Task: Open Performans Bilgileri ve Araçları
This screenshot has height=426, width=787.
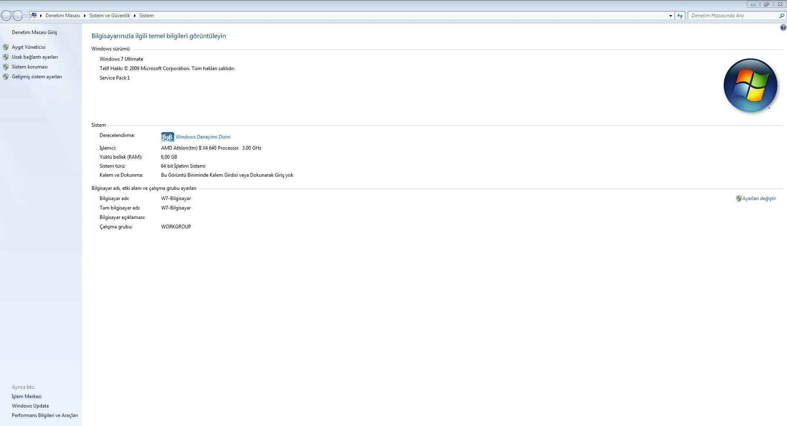Action: [x=45, y=415]
